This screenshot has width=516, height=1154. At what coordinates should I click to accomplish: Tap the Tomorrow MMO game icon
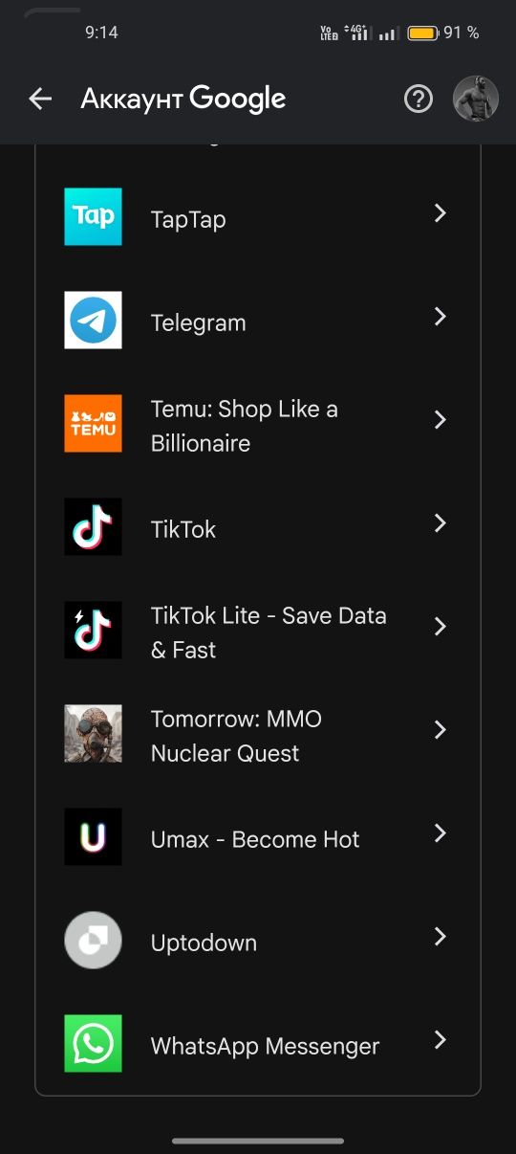tap(93, 733)
